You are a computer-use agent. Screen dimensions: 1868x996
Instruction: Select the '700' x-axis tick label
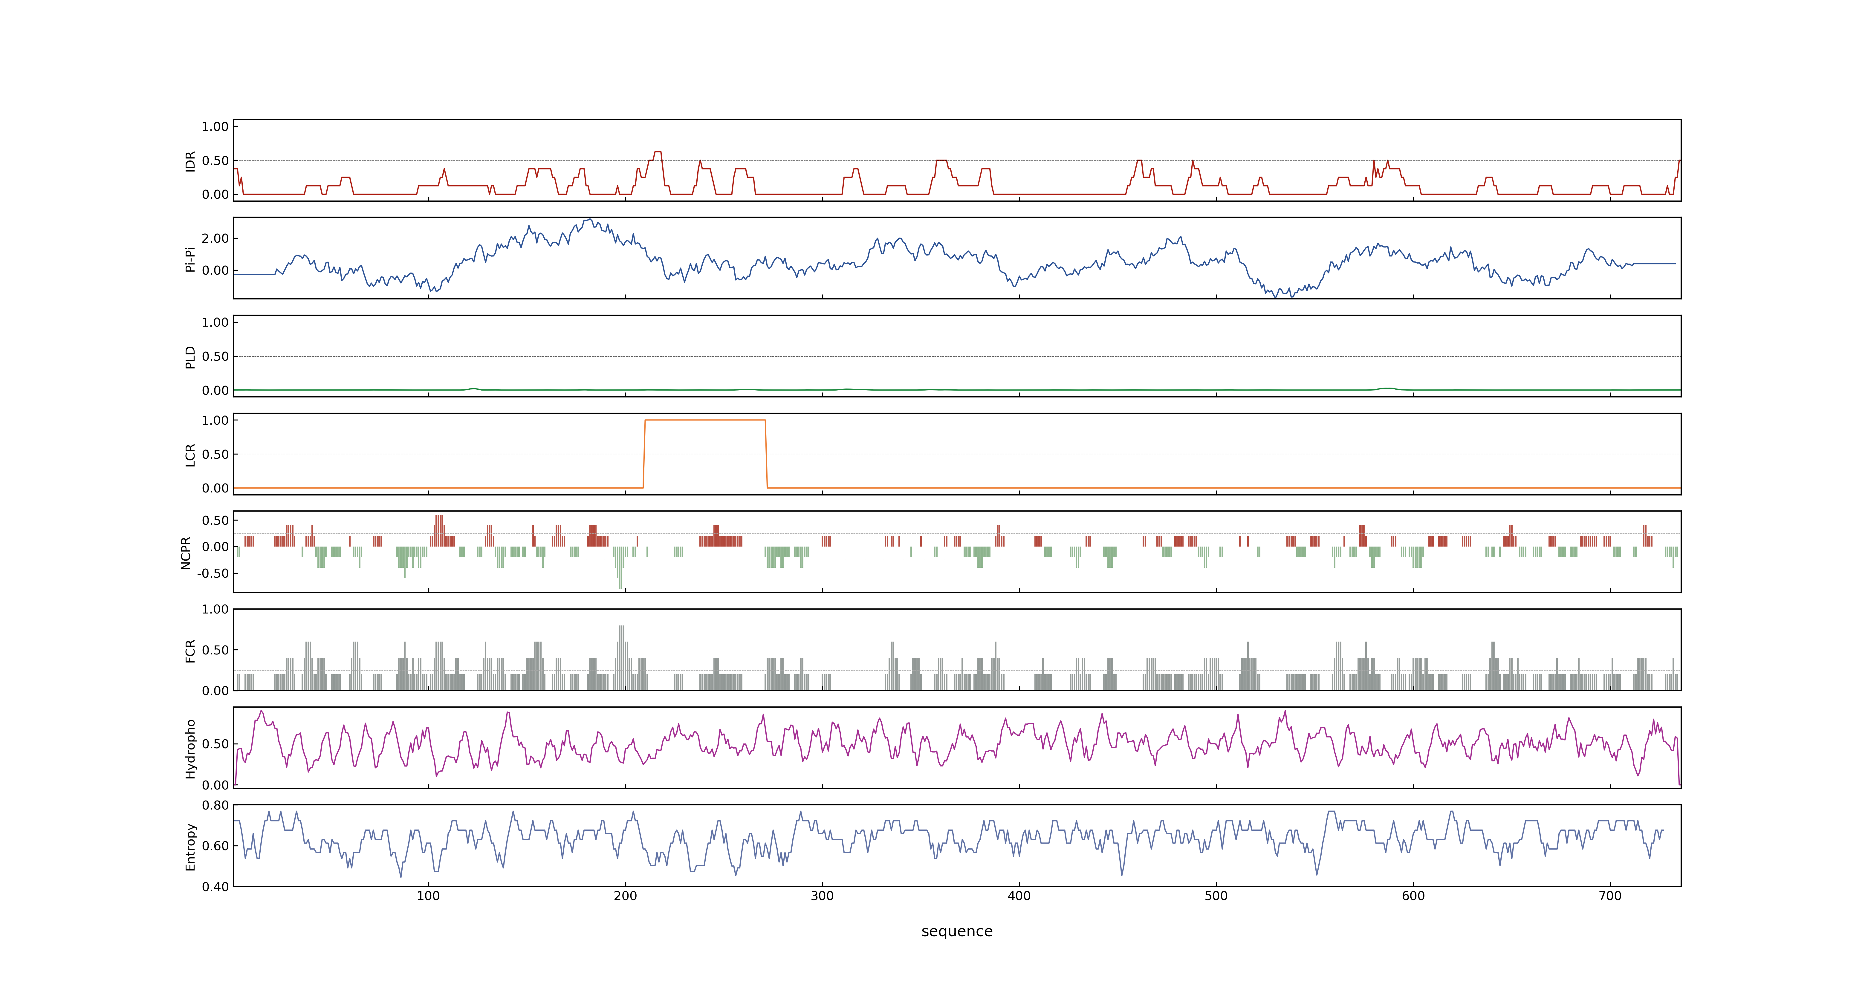pyautogui.click(x=1610, y=896)
